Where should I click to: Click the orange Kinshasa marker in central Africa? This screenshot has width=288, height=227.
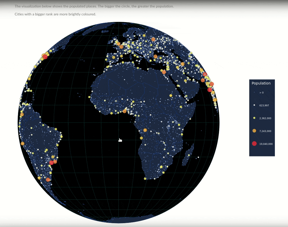(x=145, y=130)
